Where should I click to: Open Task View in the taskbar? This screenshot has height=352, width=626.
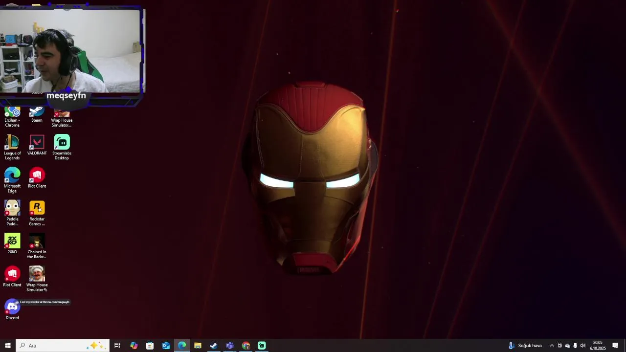(x=117, y=346)
